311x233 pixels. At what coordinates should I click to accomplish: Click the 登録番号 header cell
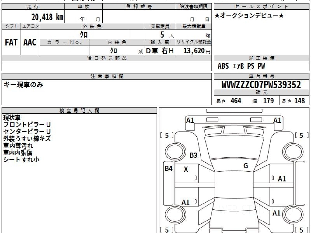(139, 7)
